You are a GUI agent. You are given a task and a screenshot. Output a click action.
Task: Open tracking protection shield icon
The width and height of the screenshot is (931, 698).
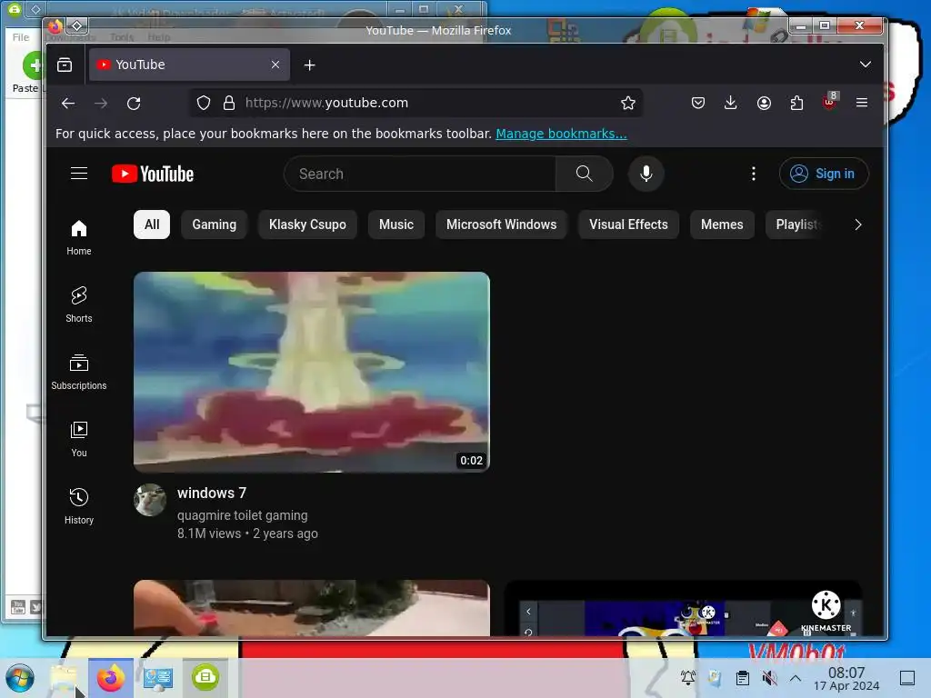tap(204, 104)
